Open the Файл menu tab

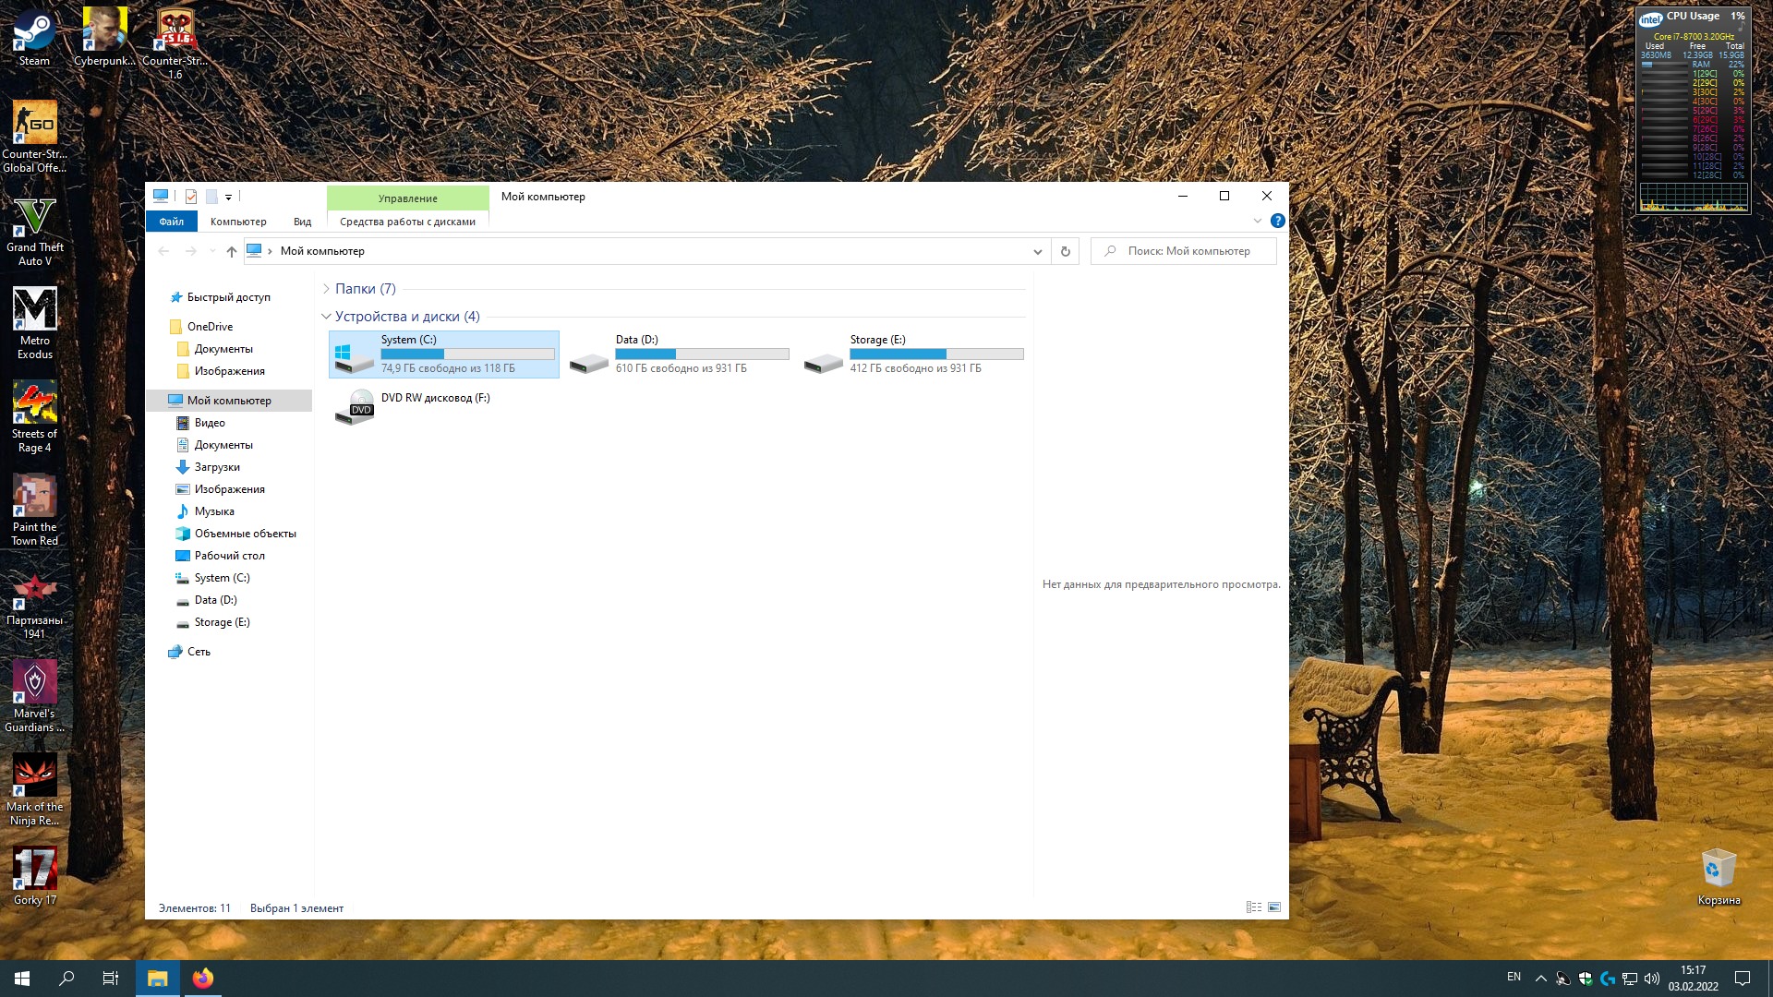click(171, 222)
